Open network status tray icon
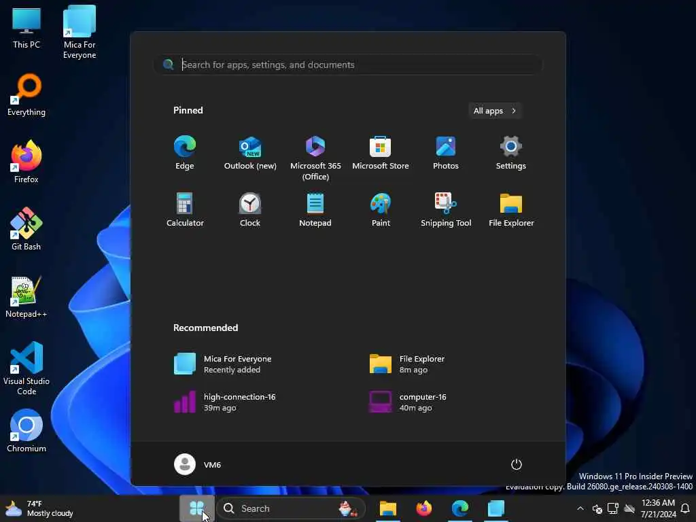696x522 pixels. pos(613,508)
